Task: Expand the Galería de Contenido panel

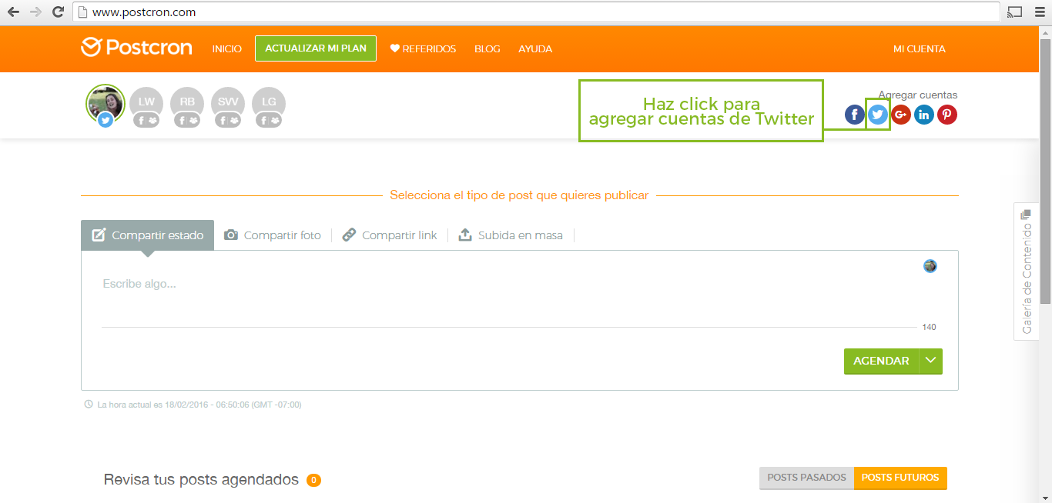Action: 1026,271
